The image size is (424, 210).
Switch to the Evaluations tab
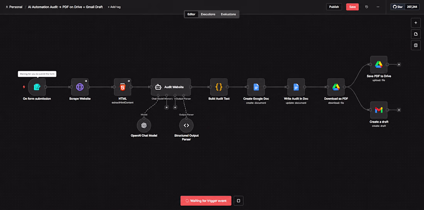tap(228, 14)
